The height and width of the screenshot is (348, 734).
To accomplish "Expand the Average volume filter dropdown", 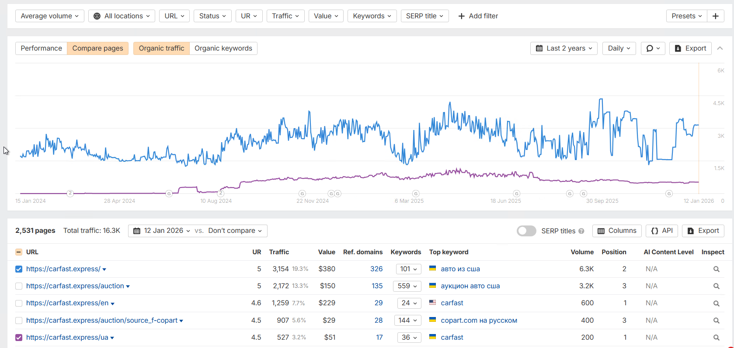I will (50, 16).
